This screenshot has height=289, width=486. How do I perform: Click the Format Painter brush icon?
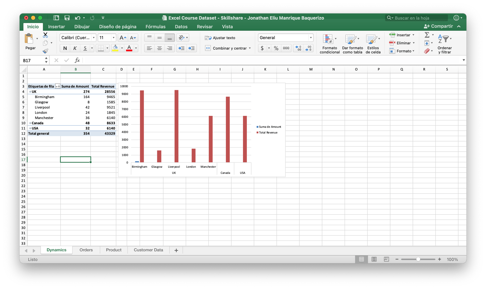46,51
